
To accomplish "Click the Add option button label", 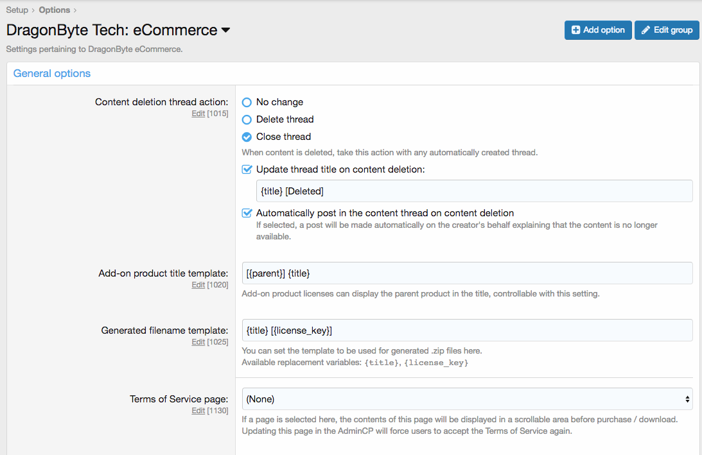I will (x=604, y=30).
